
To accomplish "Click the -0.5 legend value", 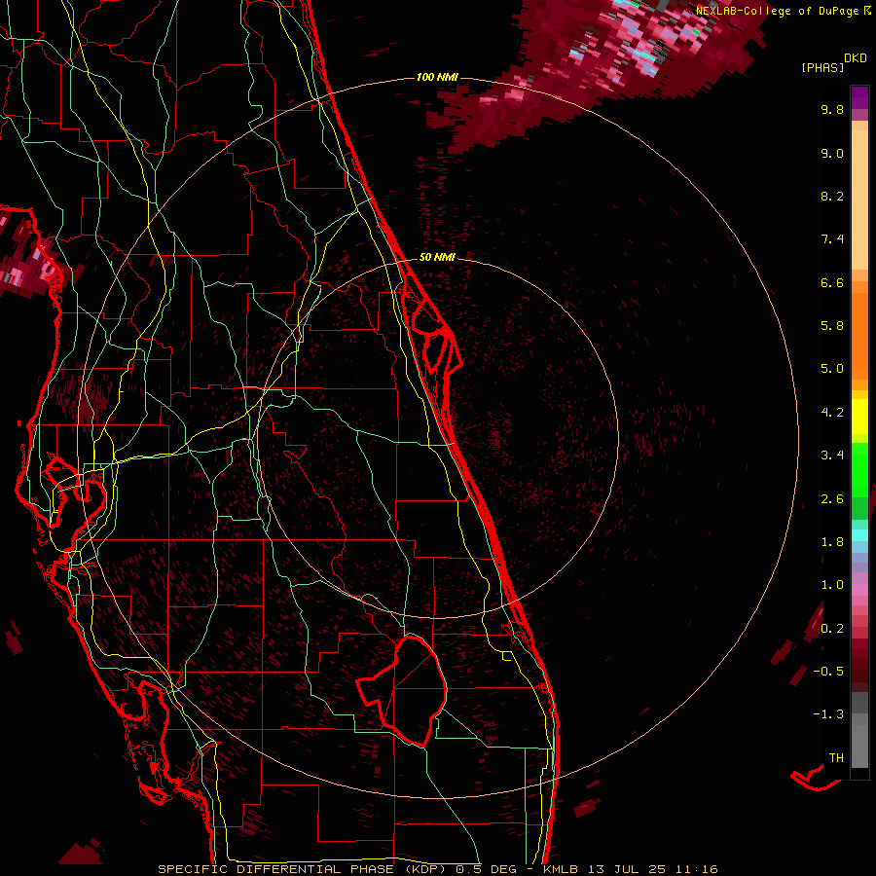I will [x=828, y=672].
